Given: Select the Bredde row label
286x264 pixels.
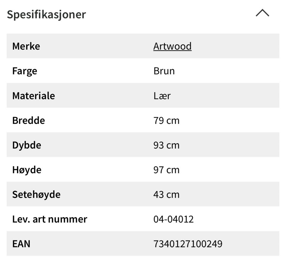Looking at the screenshot, I should click(29, 121).
